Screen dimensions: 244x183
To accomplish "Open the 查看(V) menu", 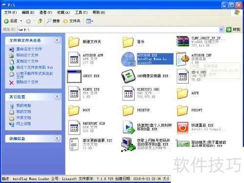I will coord(45,12).
